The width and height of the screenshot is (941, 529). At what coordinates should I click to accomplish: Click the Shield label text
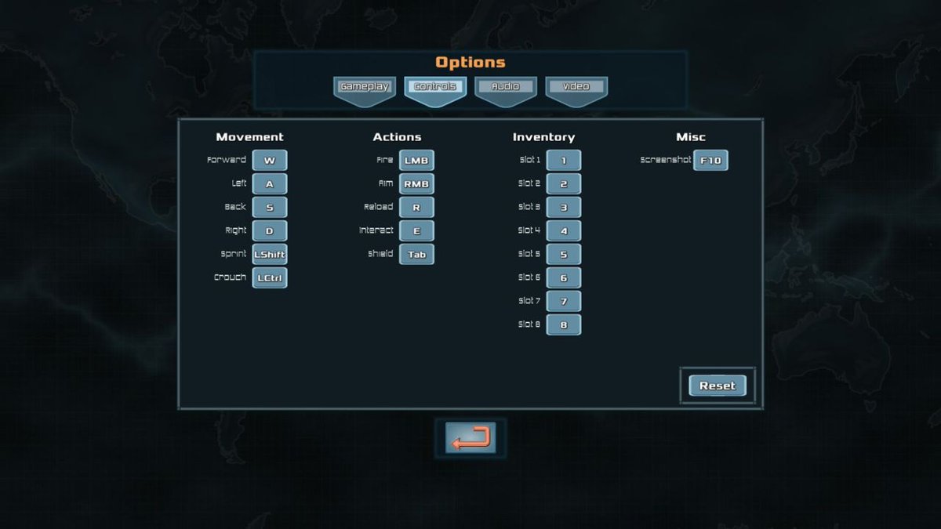pos(380,254)
